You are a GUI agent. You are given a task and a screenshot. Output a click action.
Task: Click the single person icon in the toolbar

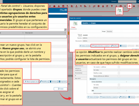point(76,6)
